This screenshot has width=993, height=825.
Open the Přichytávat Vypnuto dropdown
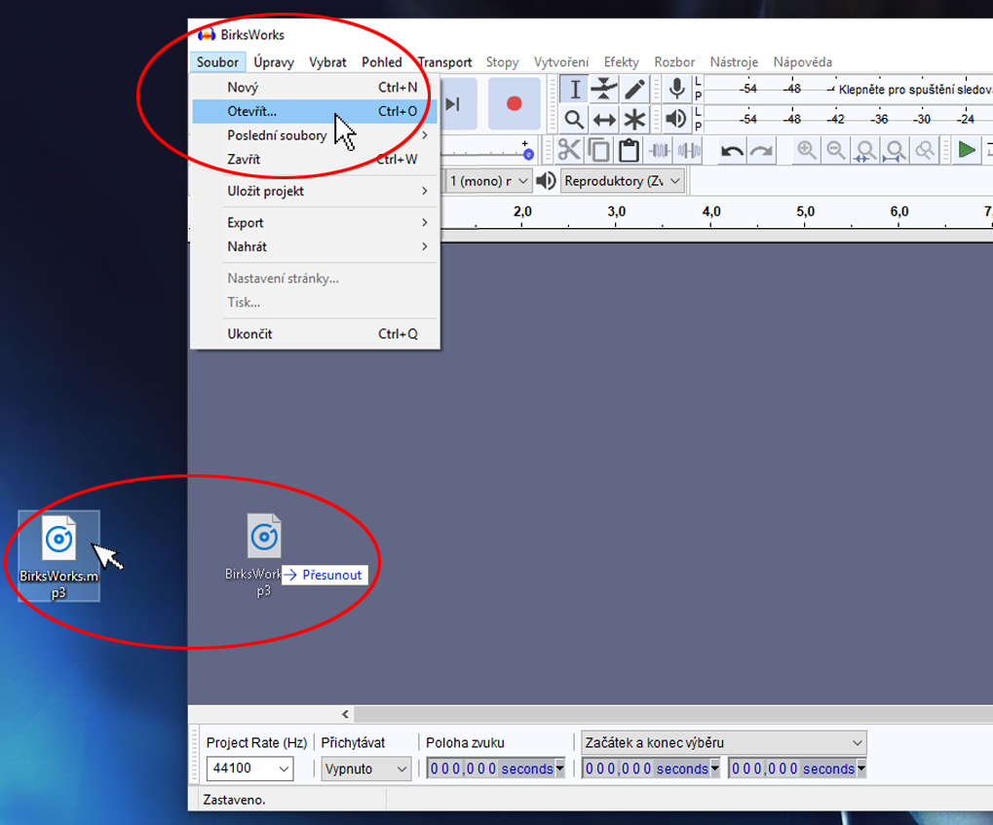(365, 769)
